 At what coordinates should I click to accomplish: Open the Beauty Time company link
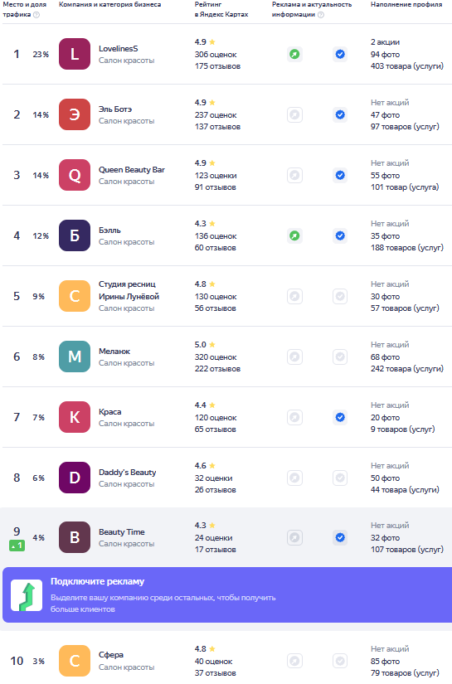click(x=122, y=531)
